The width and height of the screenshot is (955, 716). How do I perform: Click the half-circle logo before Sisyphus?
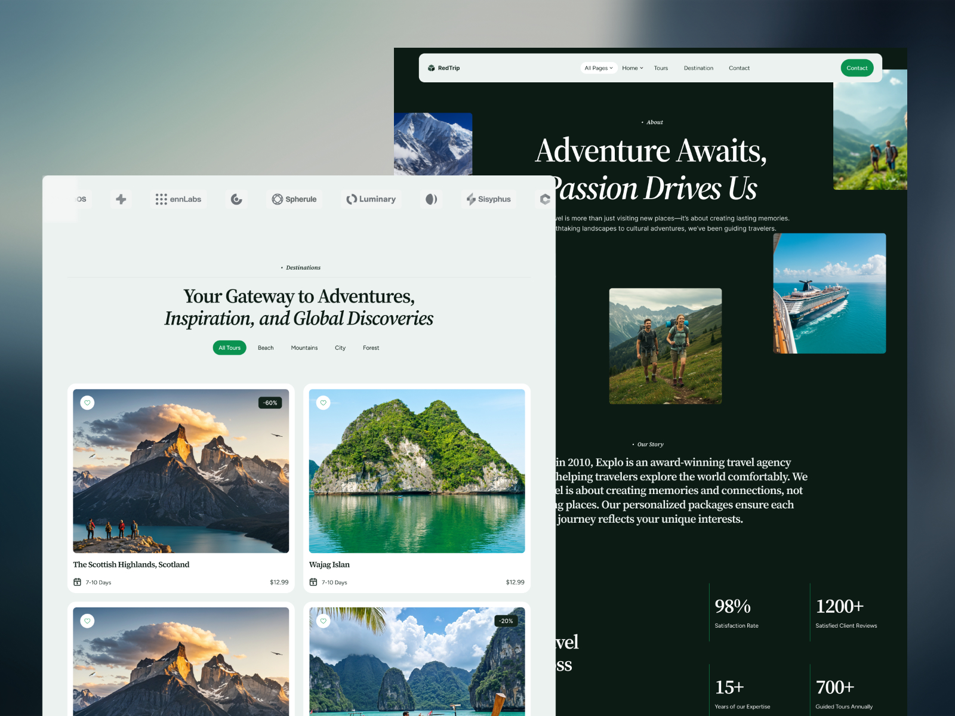click(x=432, y=199)
